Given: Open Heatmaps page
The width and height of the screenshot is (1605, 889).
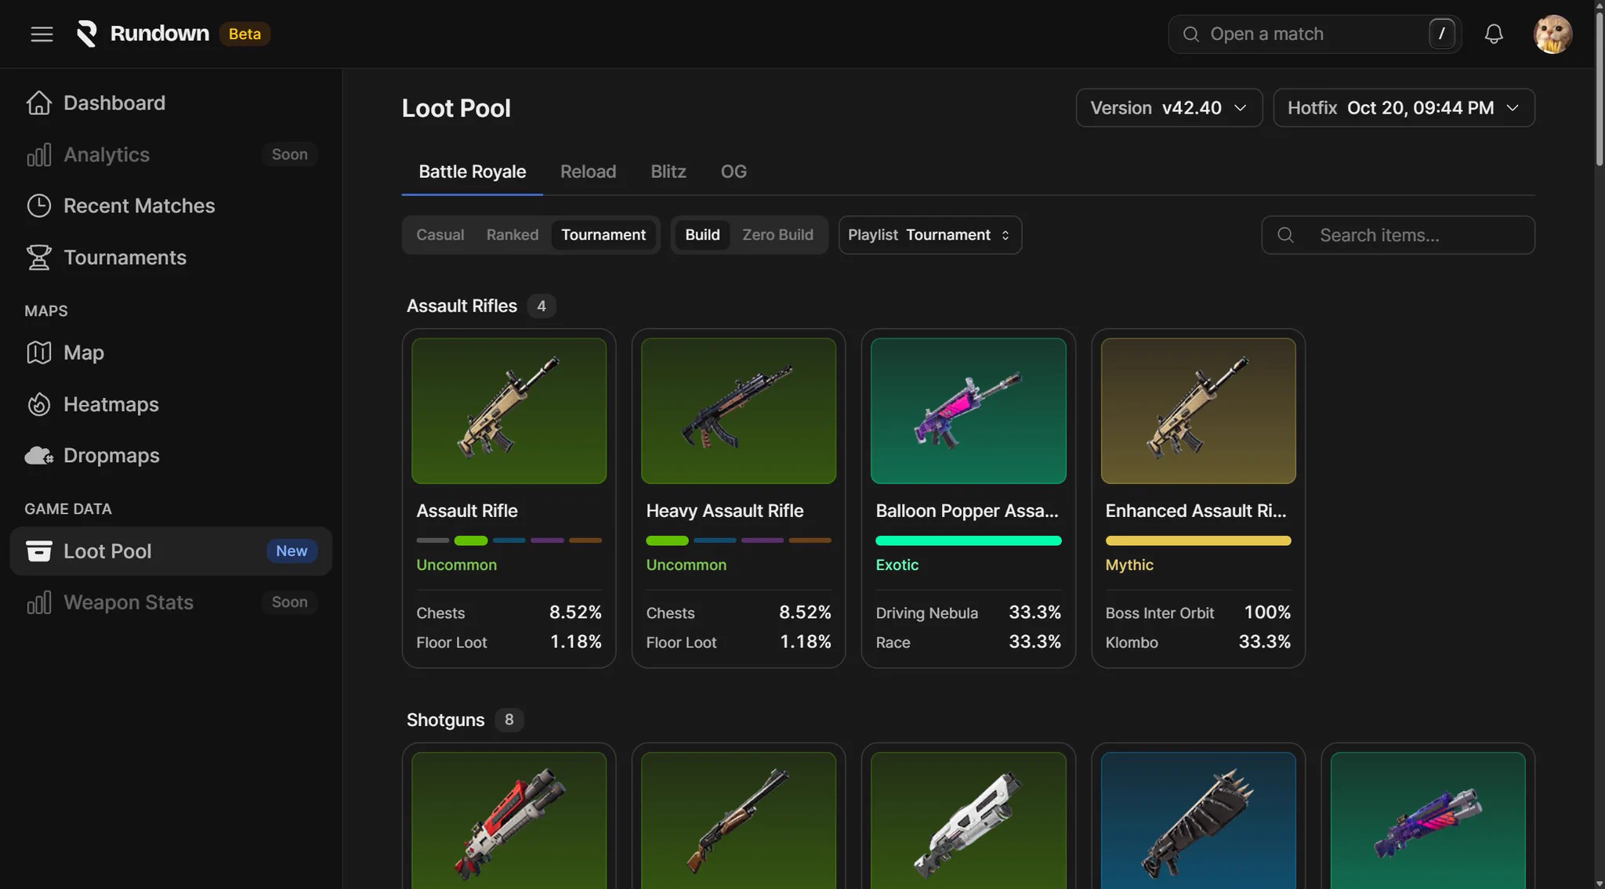Looking at the screenshot, I should 171,404.
